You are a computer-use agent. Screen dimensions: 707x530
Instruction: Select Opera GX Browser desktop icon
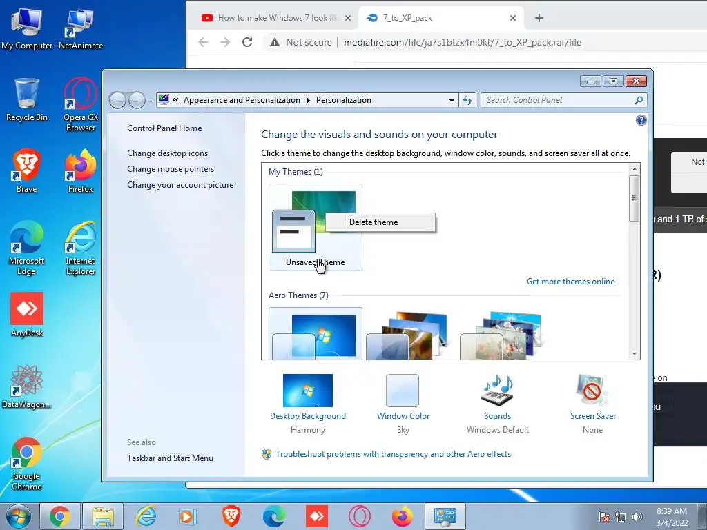point(81,105)
